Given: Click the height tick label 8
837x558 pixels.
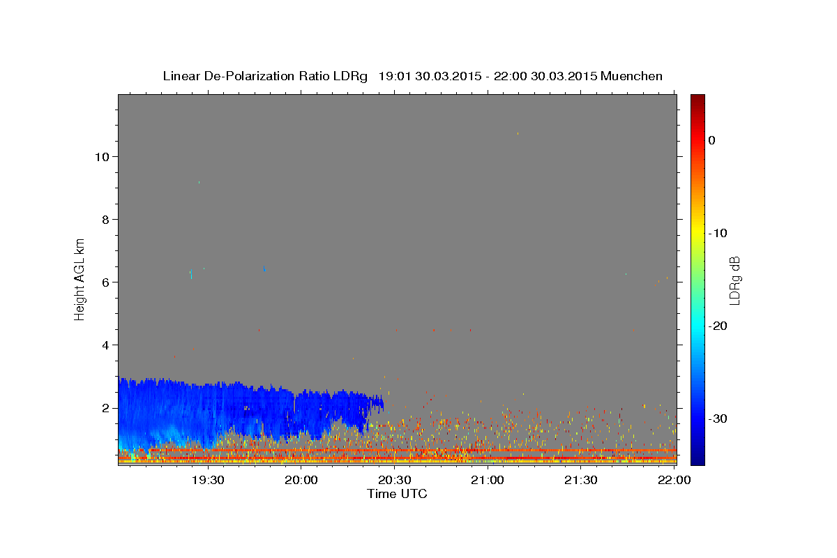Looking at the screenshot, I should click(105, 220).
